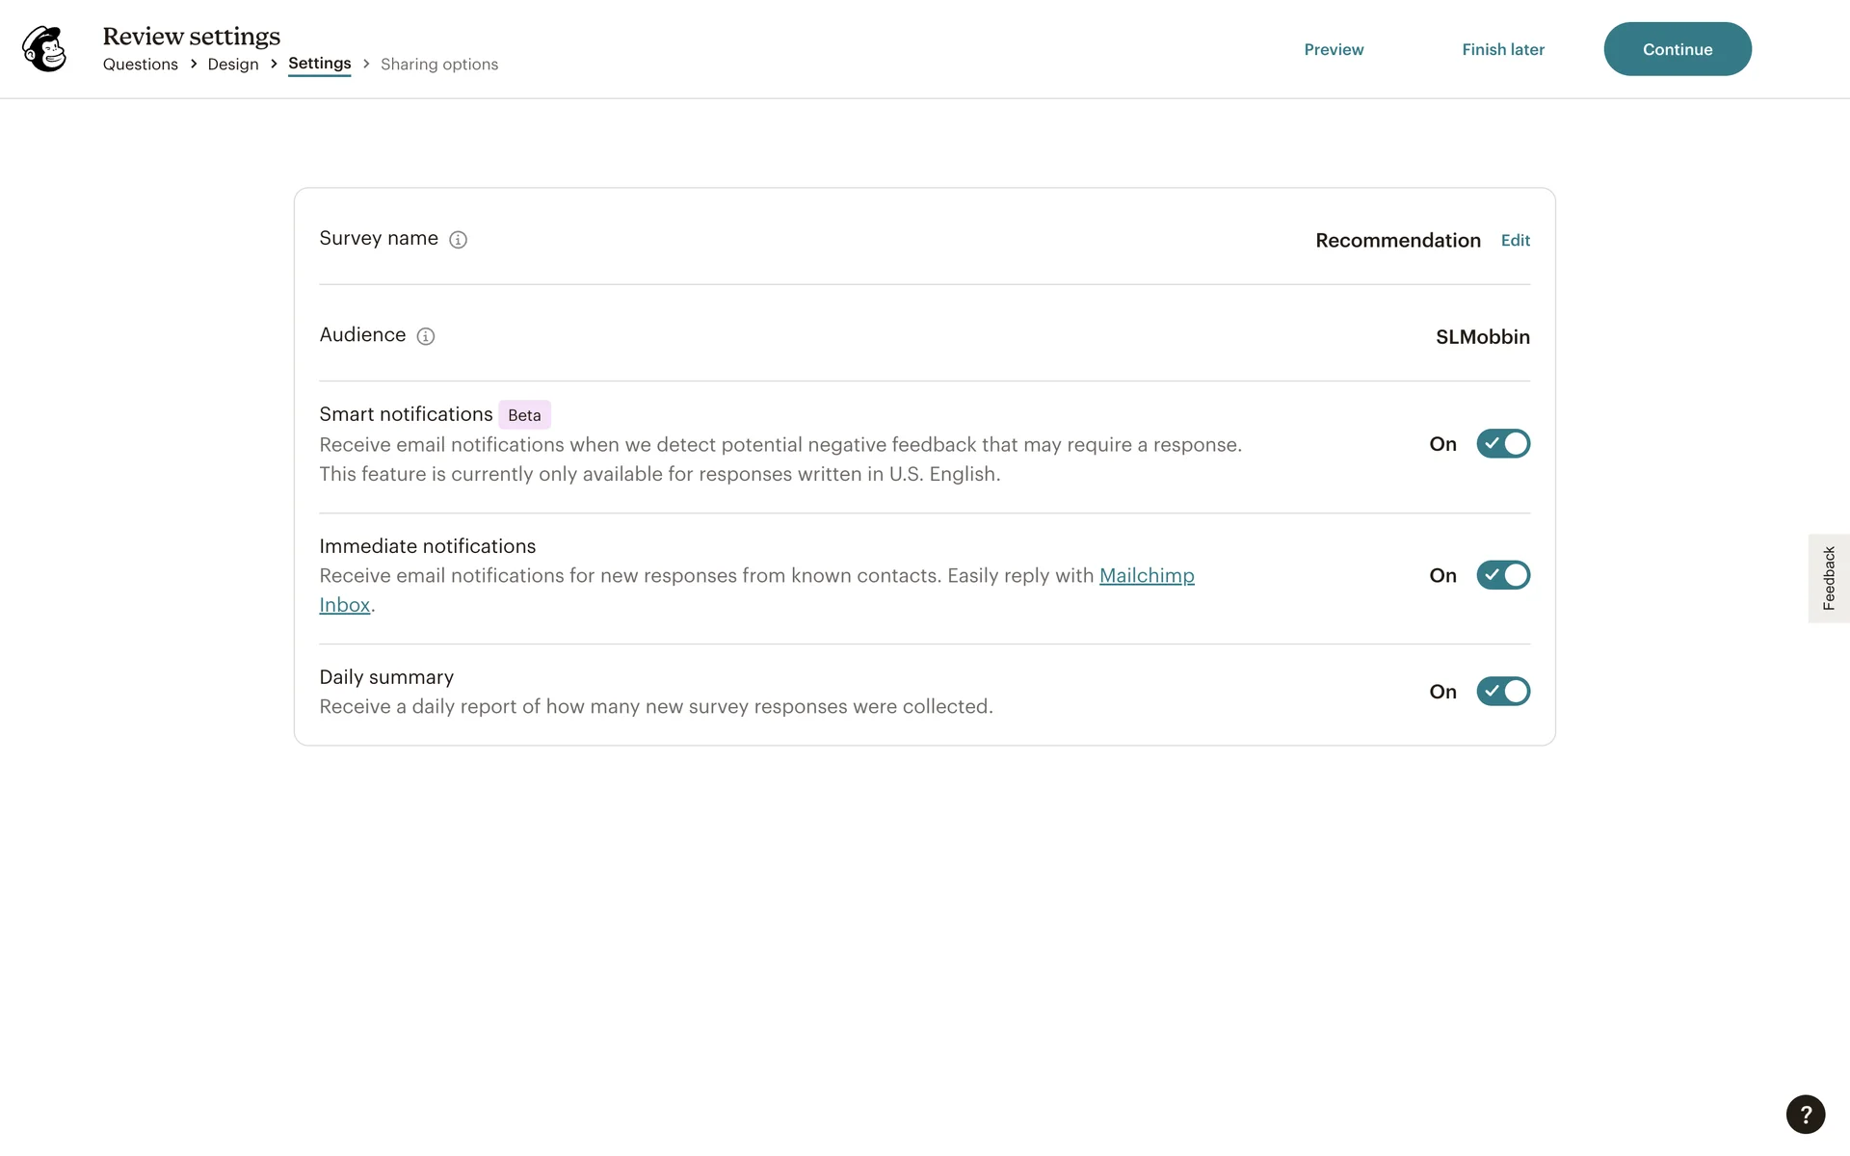Open the help question mark button
The width and height of the screenshot is (1850, 1156).
(1805, 1115)
